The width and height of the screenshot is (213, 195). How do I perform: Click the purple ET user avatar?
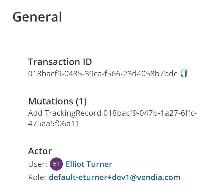point(56,164)
